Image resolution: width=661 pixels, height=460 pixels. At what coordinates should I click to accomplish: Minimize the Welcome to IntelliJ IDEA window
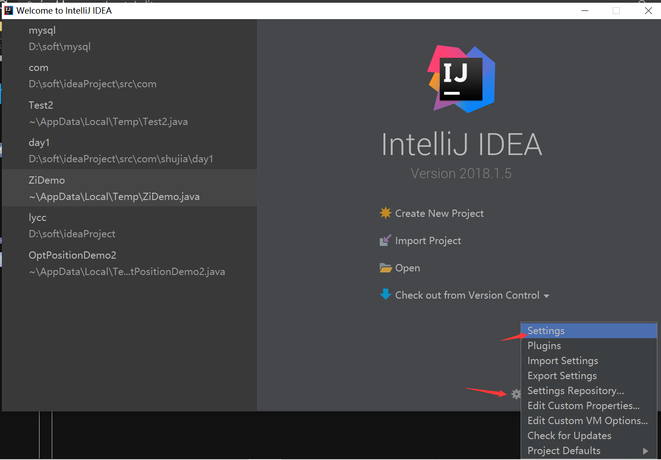(x=585, y=10)
